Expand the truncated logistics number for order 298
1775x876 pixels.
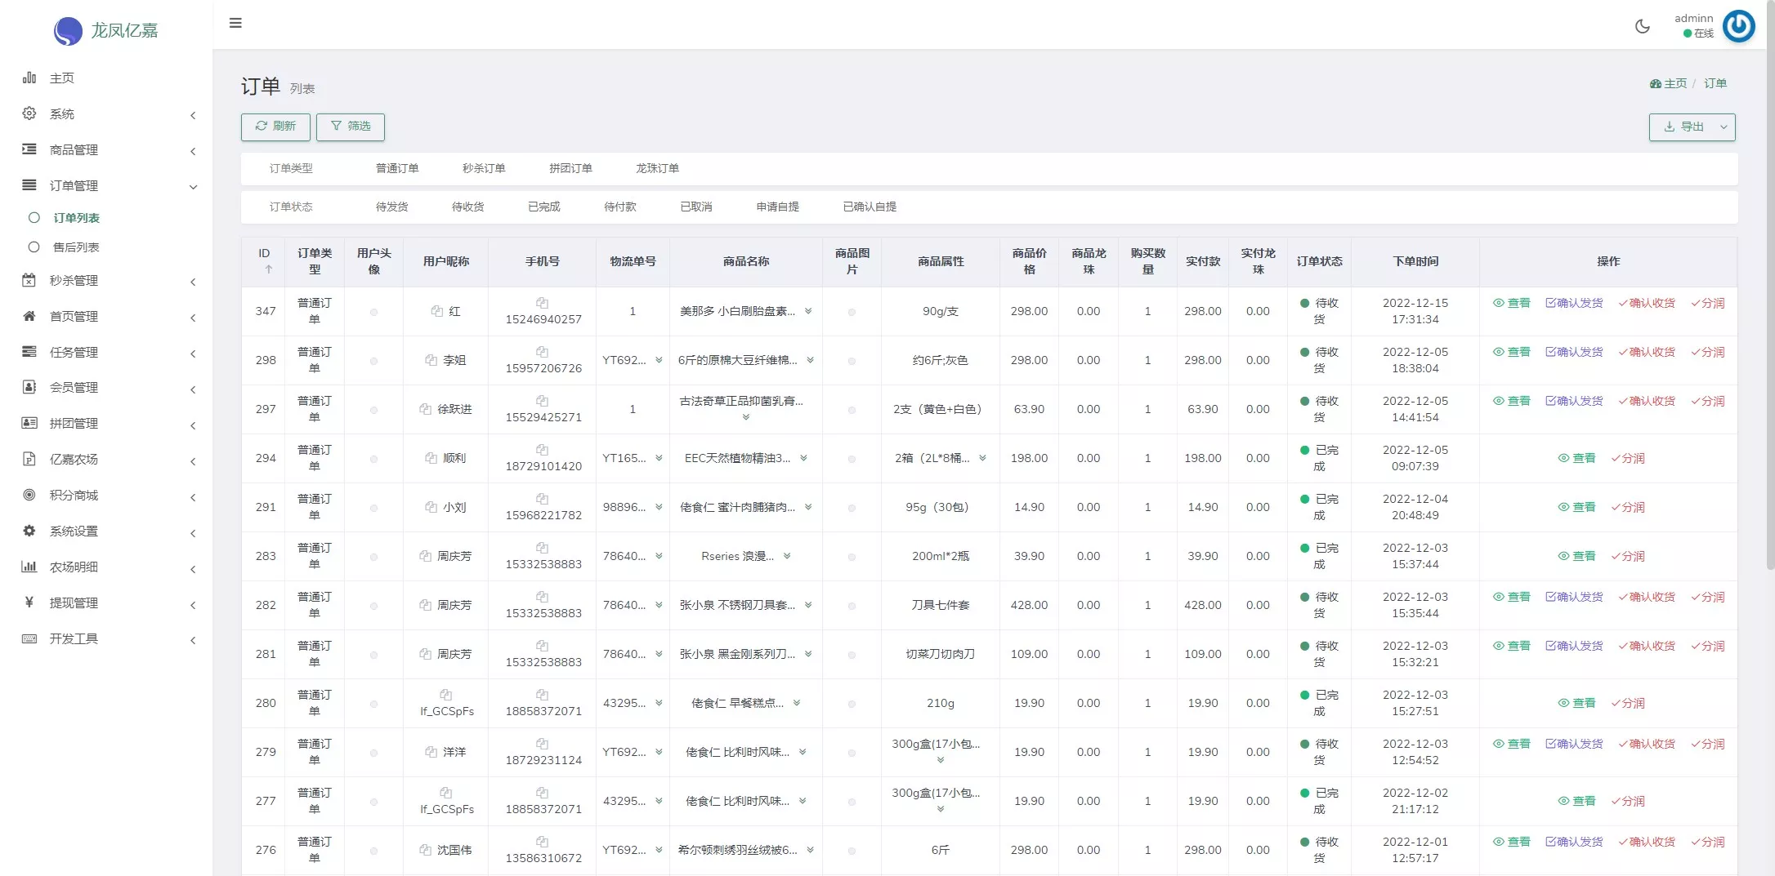(659, 360)
